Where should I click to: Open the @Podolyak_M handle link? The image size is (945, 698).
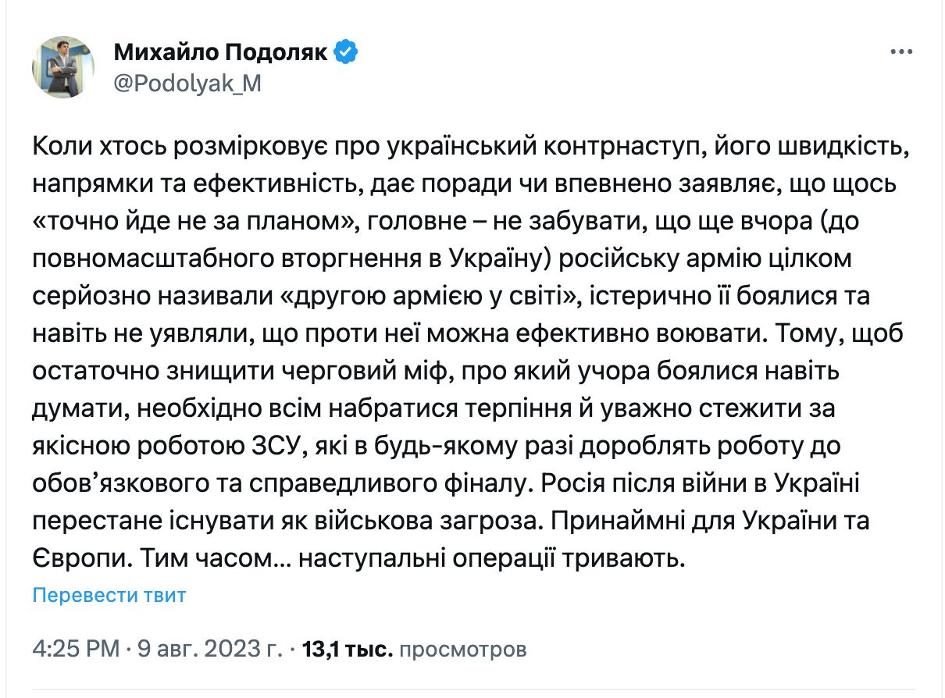click(x=187, y=84)
